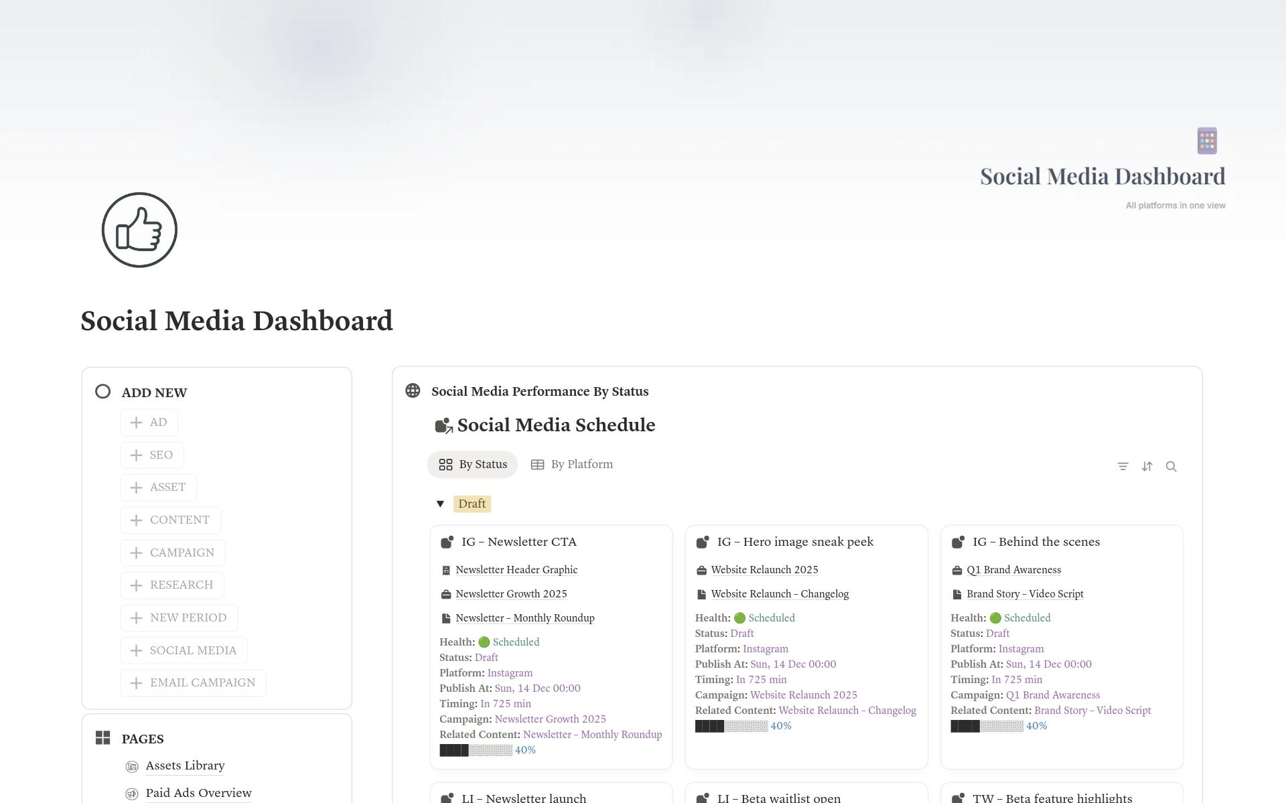
Task: Open the LI – Newsletter launch card title
Action: 524,798
